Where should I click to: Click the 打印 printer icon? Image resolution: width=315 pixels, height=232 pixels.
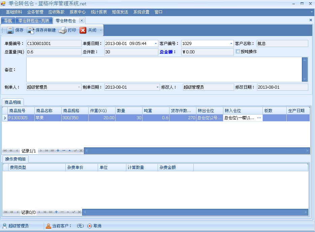point(63,30)
